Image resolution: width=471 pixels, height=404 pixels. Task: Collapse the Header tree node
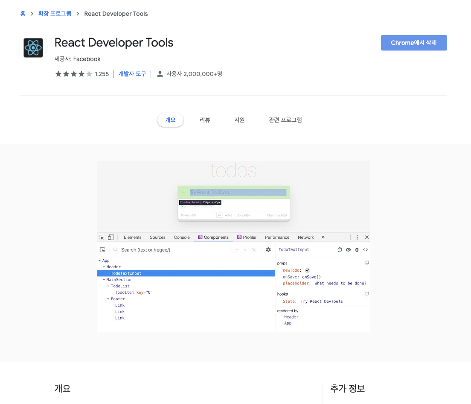(104, 267)
